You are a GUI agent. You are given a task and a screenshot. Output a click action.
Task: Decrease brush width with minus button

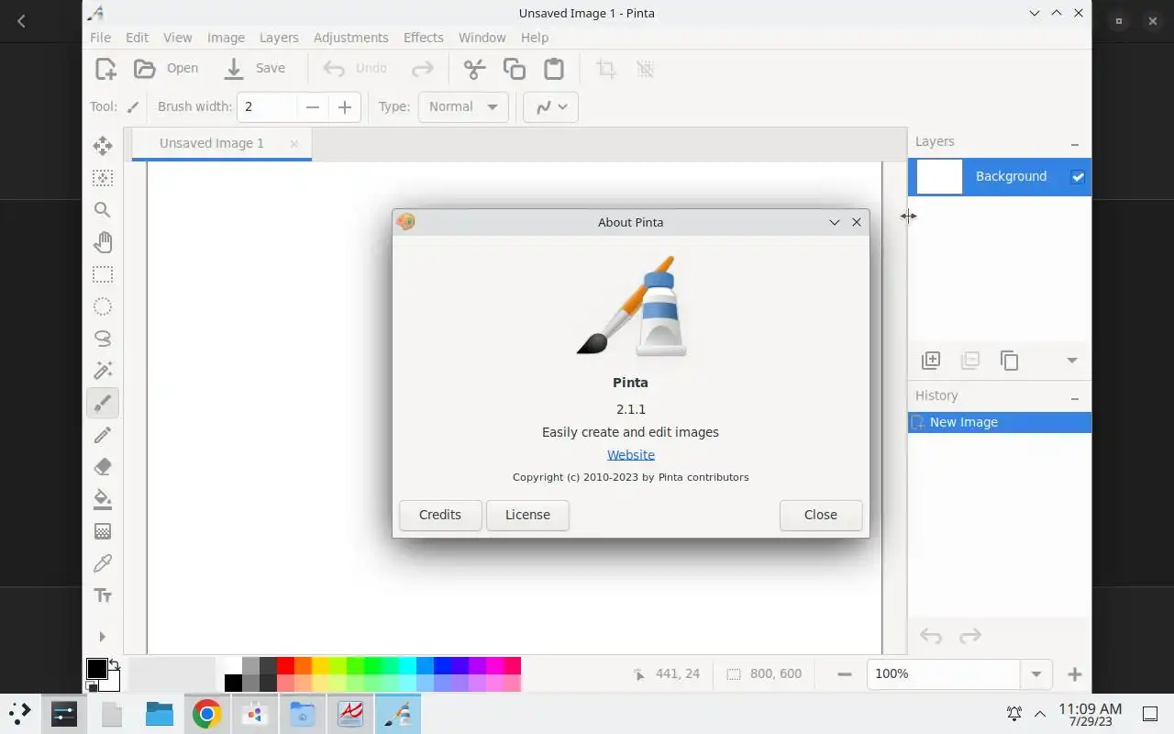(313, 106)
